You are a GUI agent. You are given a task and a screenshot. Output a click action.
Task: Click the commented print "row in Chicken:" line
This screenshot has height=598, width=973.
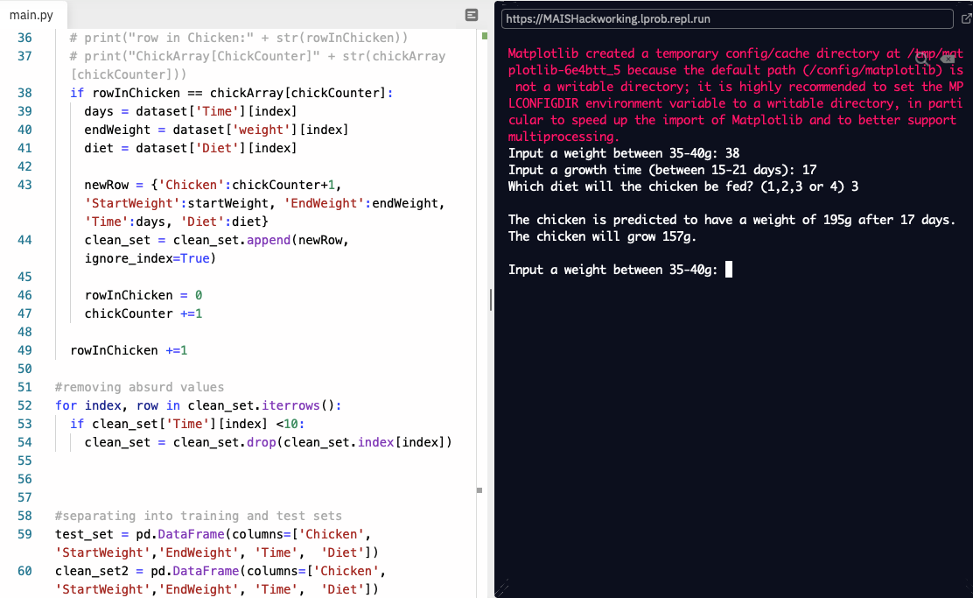(239, 38)
